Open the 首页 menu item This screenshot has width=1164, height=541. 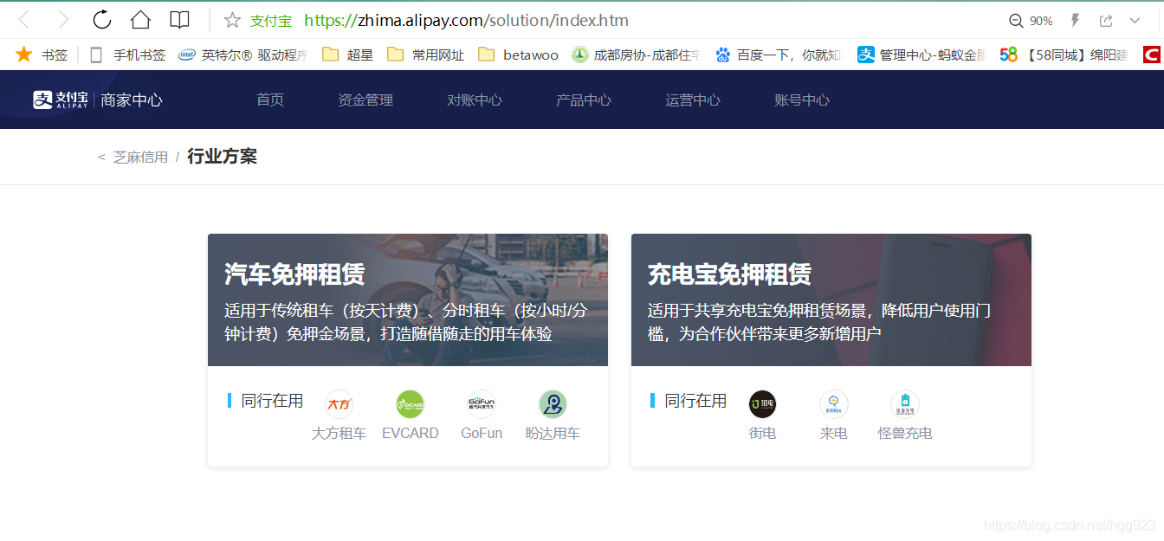(270, 100)
